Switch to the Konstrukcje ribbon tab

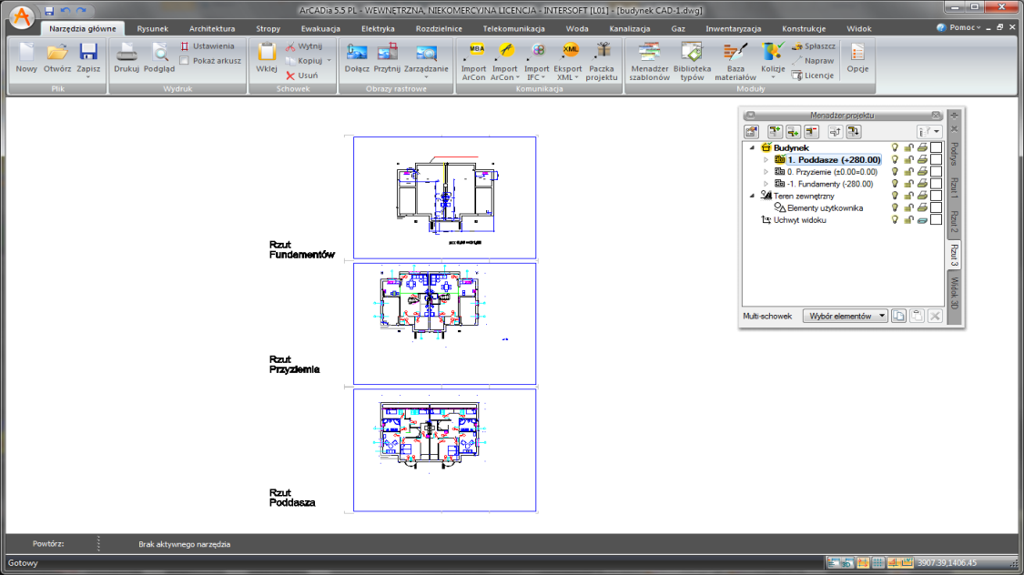803,29
